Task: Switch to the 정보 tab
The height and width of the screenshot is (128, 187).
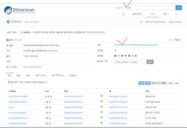Action: [28, 75]
